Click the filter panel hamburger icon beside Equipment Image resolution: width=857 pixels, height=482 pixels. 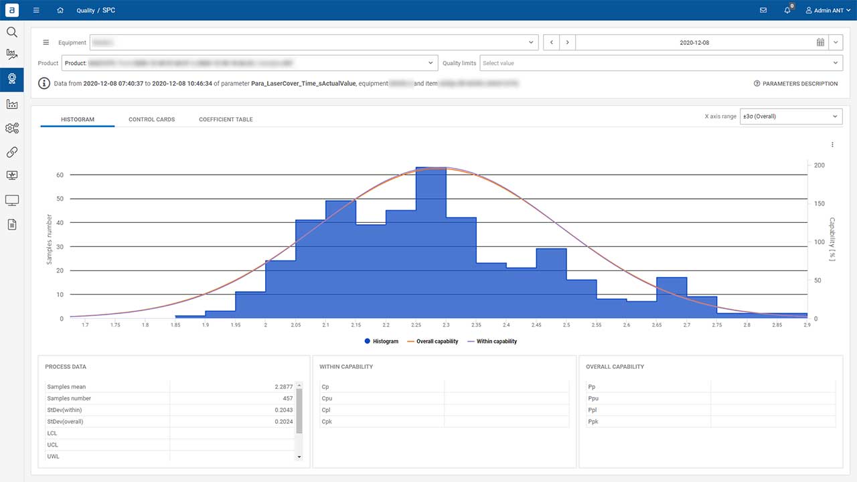tap(46, 42)
